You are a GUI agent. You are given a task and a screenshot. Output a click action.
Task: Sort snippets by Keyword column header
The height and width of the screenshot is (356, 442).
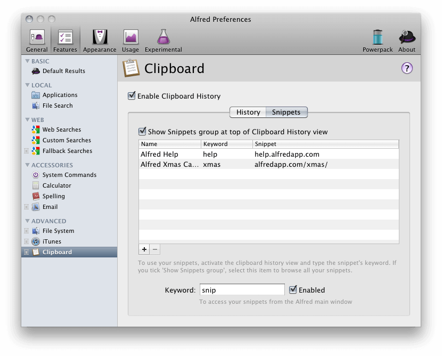[x=227, y=144]
